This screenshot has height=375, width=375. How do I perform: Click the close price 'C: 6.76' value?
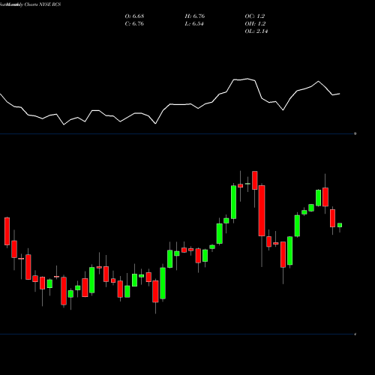click(134, 24)
